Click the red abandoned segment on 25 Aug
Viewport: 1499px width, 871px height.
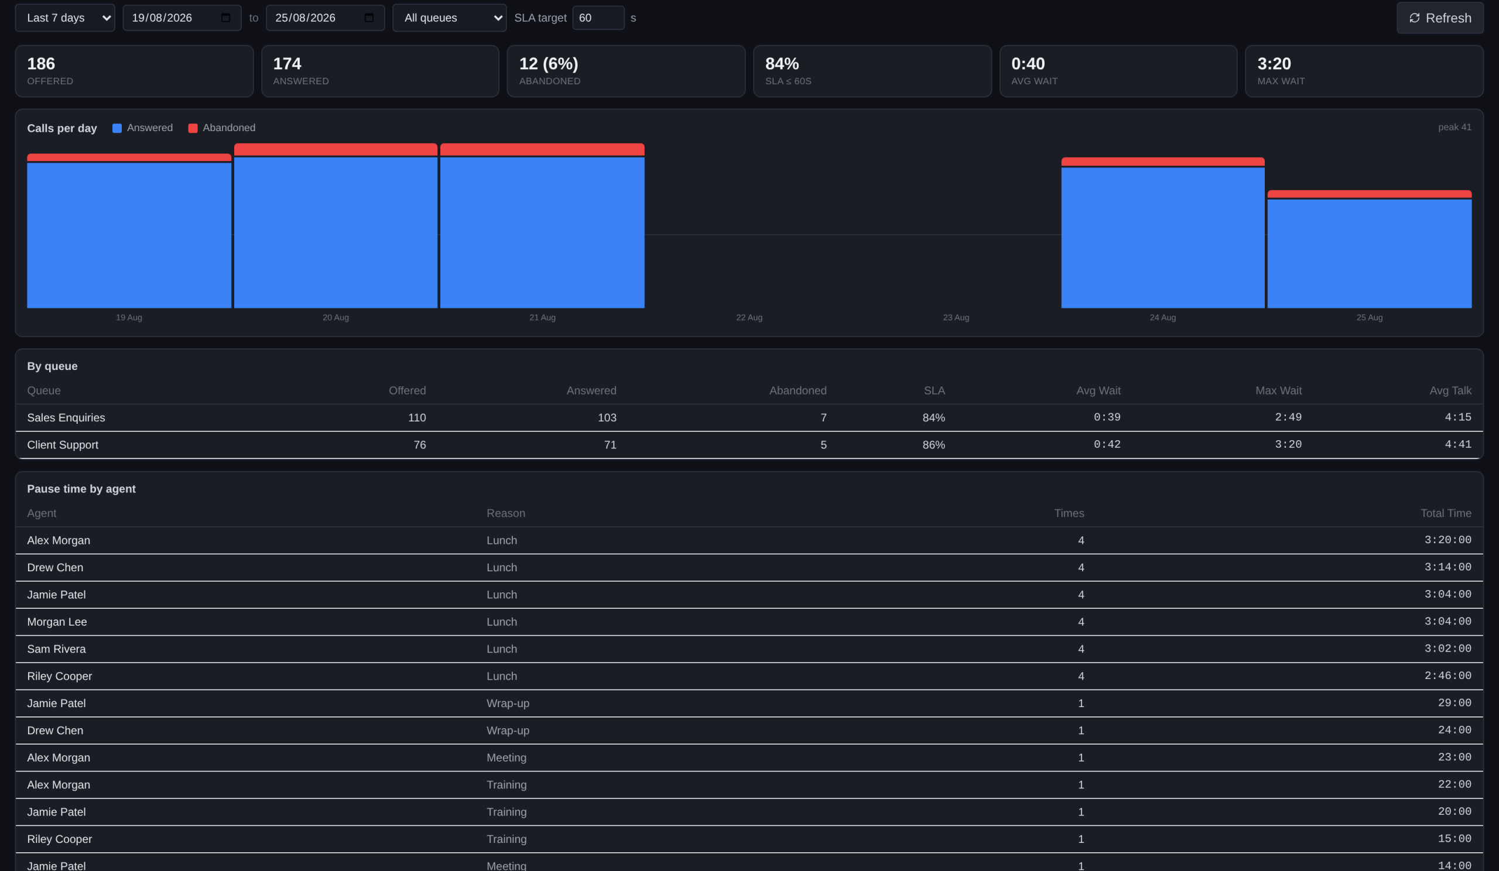pyautogui.click(x=1370, y=194)
